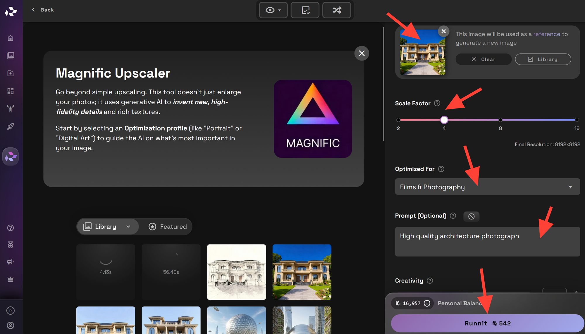Screen dimensions: 585x334
Task: Click the home icon in the sidebar
Action: pos(11,38)
